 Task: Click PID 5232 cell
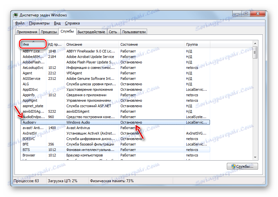(x=52, y=111)
